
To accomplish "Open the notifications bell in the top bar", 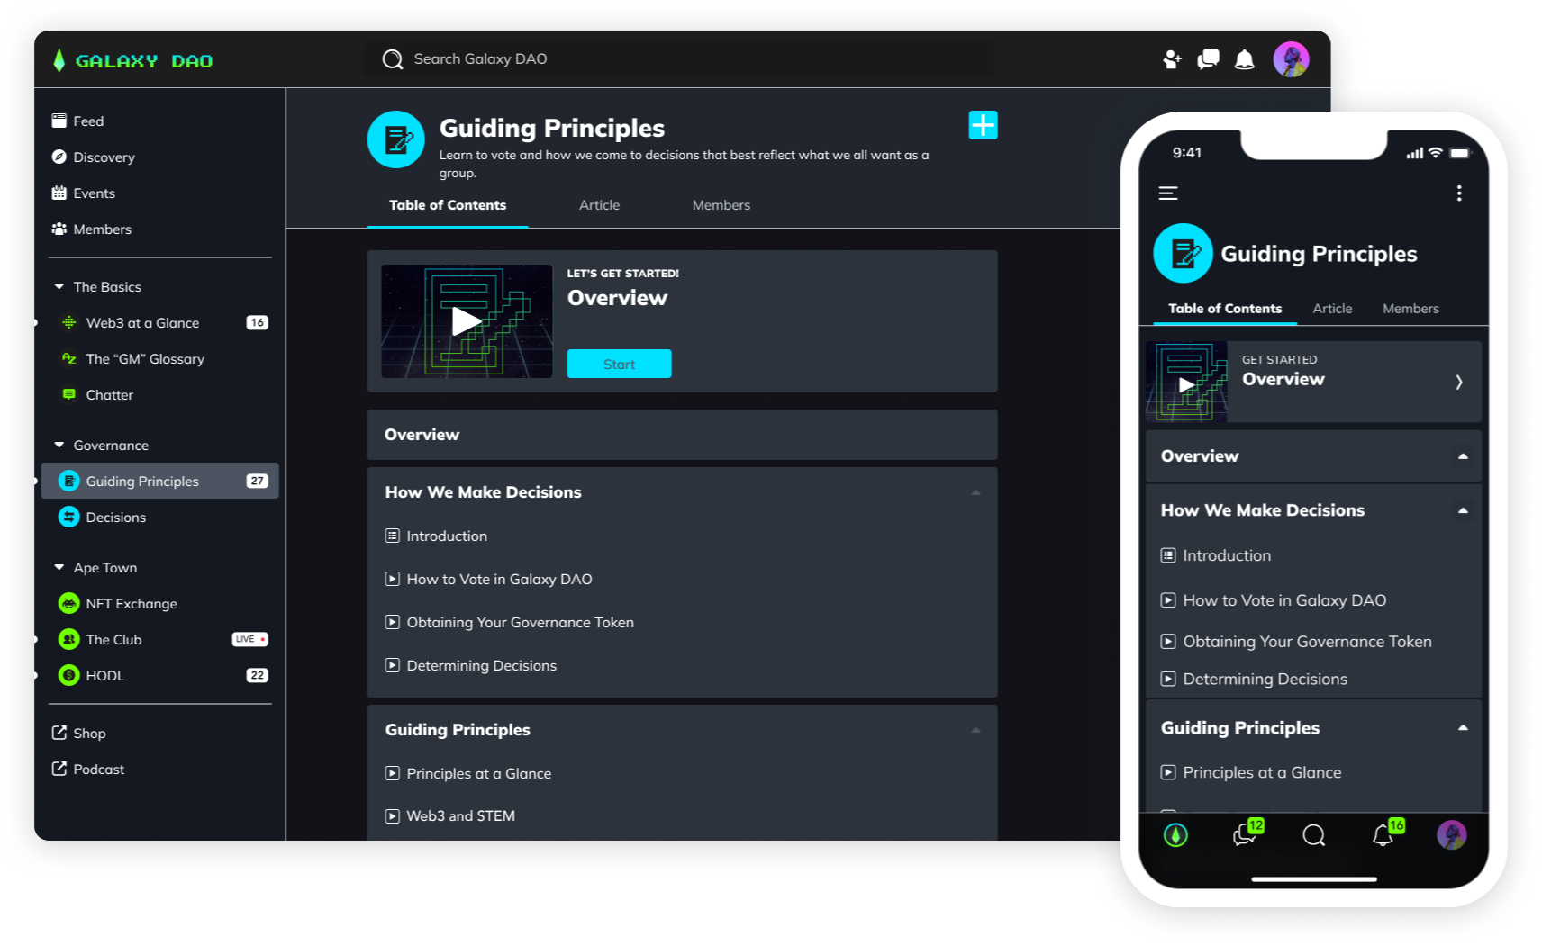I will (1244, 58).
